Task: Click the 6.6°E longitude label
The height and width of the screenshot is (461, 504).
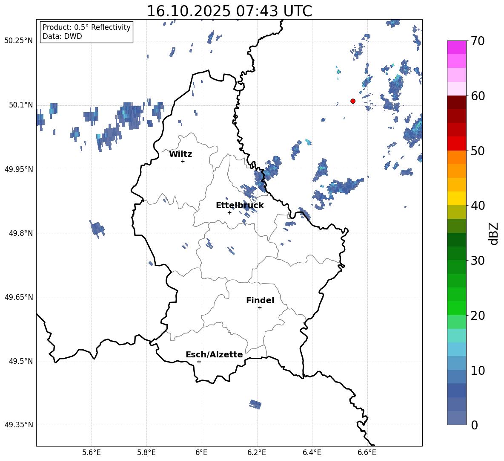Action: coord(367,452)
